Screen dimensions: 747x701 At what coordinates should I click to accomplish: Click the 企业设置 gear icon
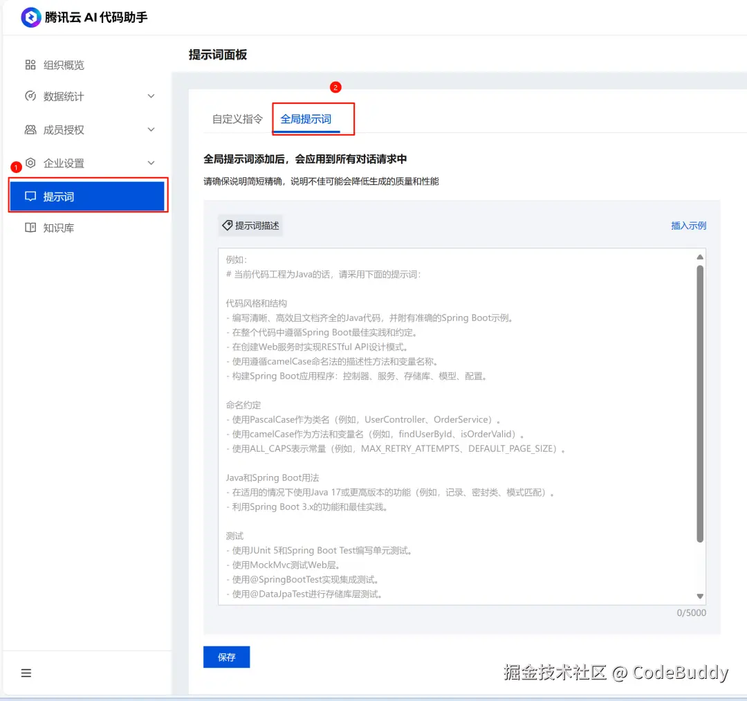point(30,163)
